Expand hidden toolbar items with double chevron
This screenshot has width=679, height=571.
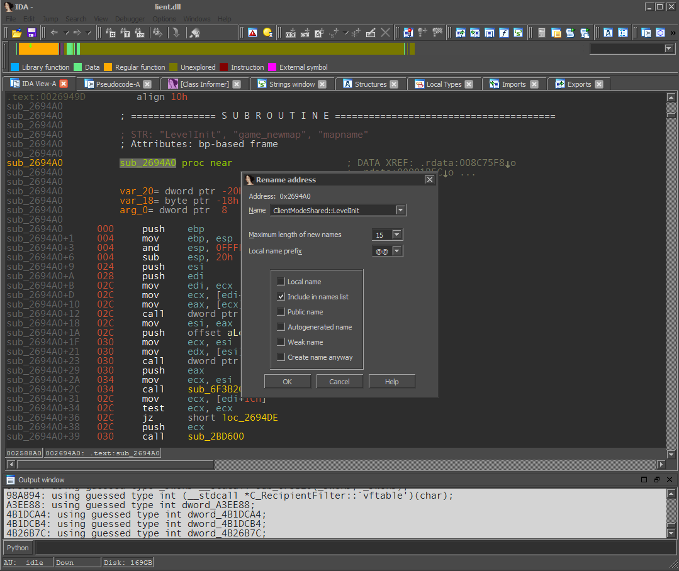tap(673, 33)
